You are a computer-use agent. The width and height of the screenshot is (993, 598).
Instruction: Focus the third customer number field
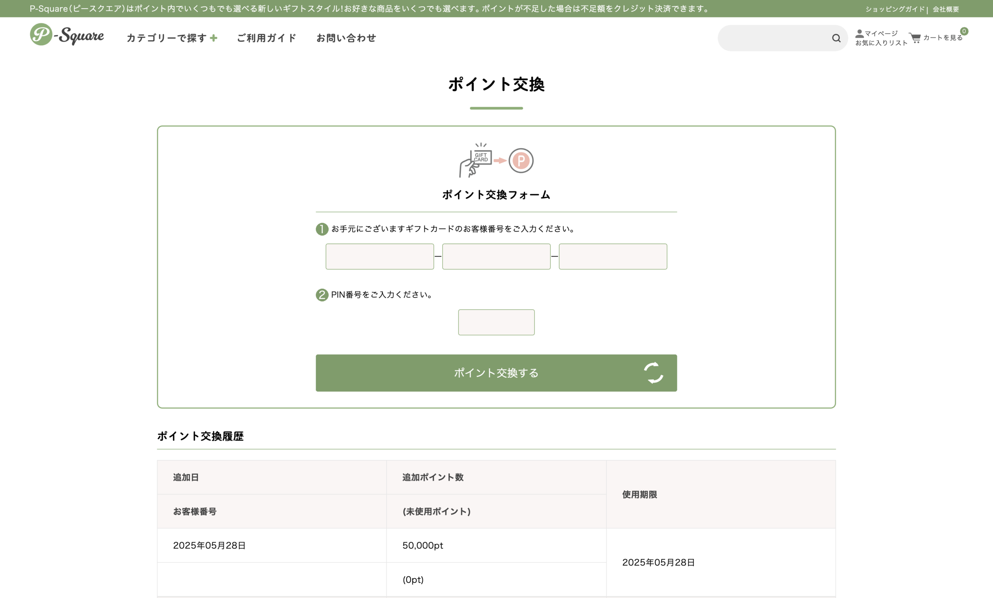[x=612, y=256]
